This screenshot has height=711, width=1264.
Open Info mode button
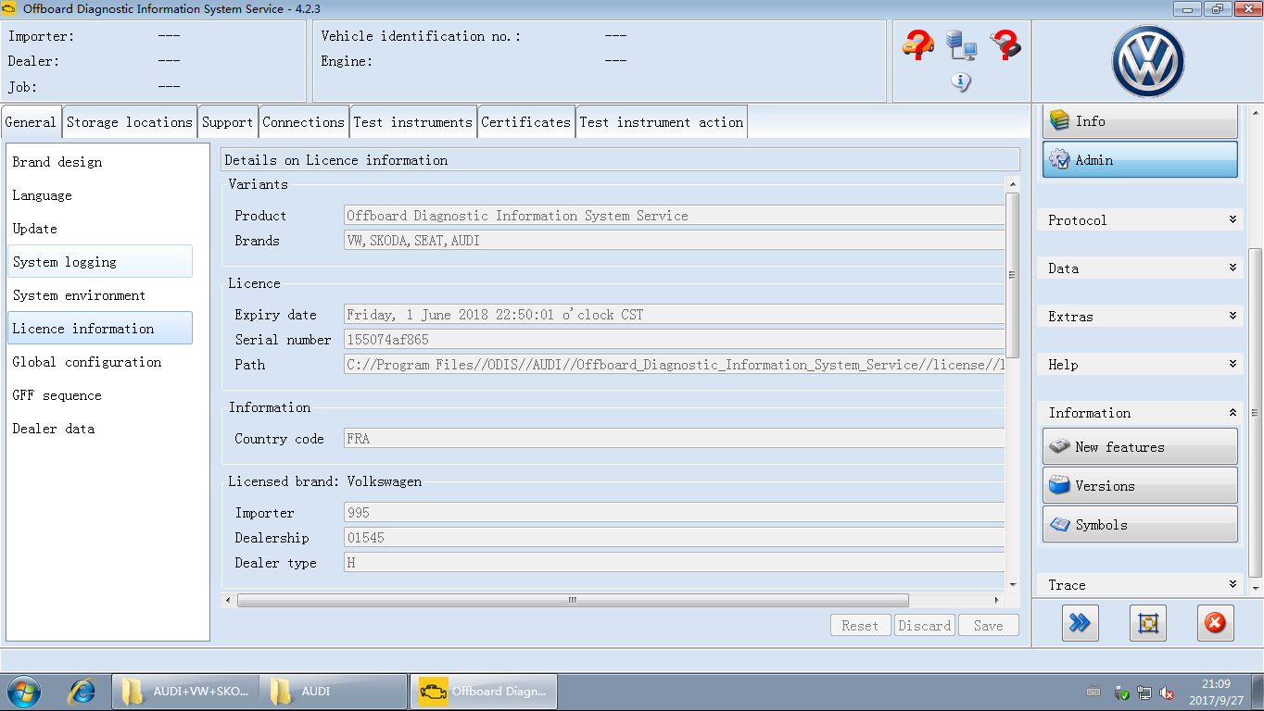[x=1140, y=121]
